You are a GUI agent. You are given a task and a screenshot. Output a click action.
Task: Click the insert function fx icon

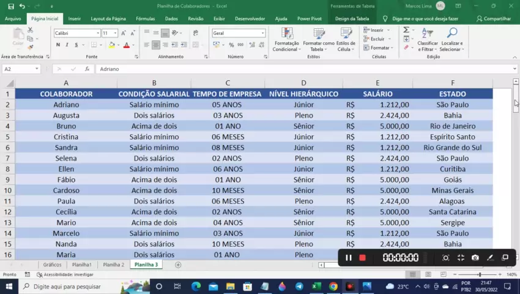(86, 69)
